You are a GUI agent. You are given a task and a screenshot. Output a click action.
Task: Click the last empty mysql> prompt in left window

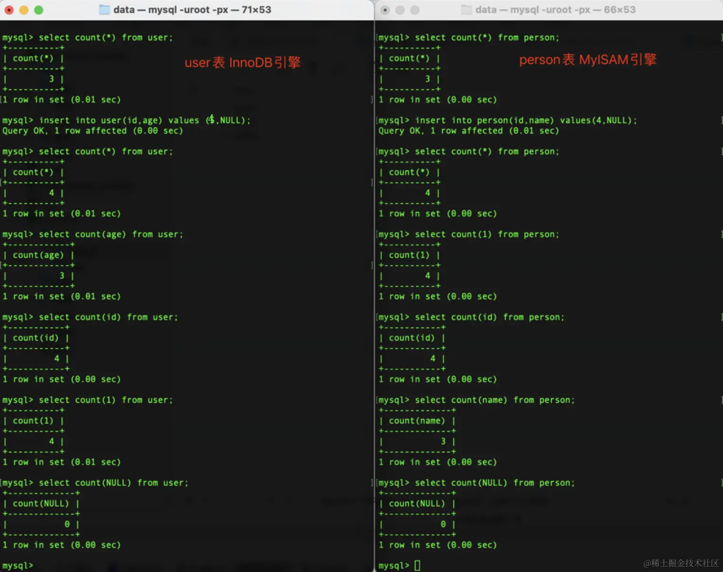click(18, 566)
